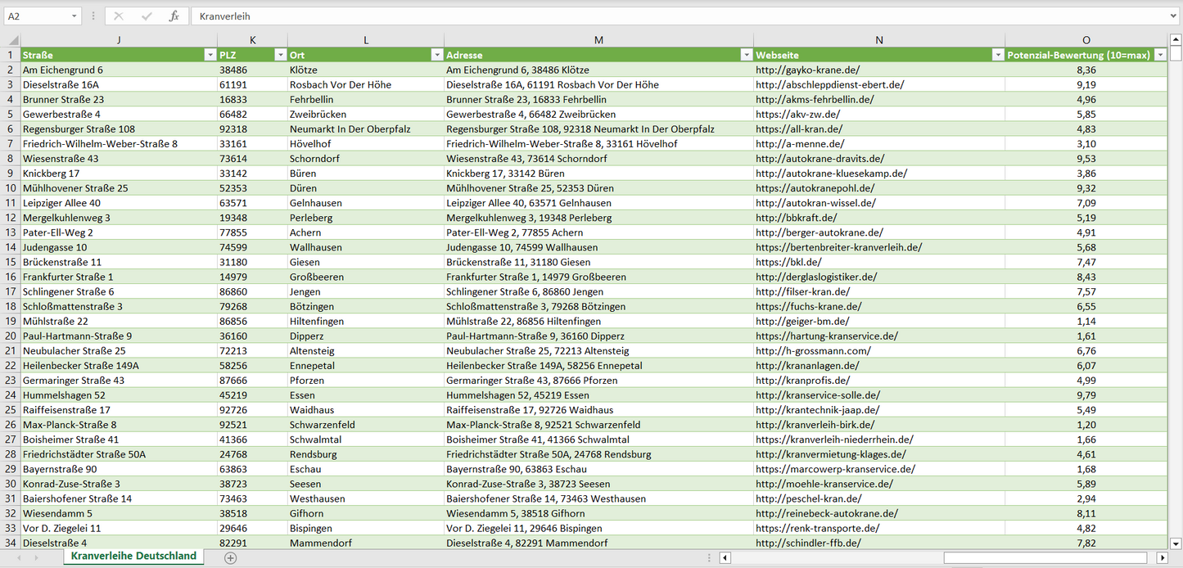The image size is (1183, 568).
Task: Expand the formula bar with right-edge chevron
Action: [x=1174, y=16]
